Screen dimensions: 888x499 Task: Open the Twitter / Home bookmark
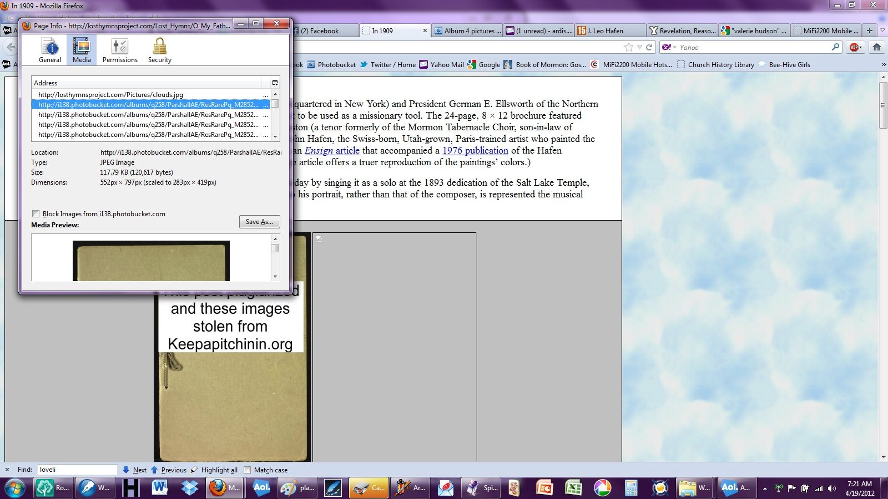click(x=387, y=64)
